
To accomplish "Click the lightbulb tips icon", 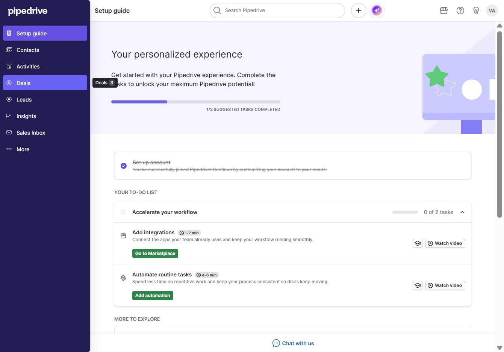I will pos(476,11).
